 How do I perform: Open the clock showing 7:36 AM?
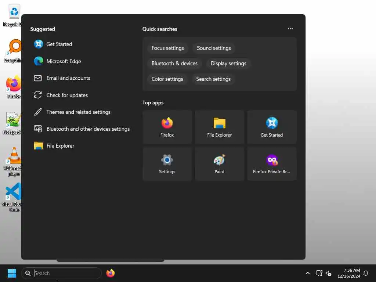click(348, 273)
